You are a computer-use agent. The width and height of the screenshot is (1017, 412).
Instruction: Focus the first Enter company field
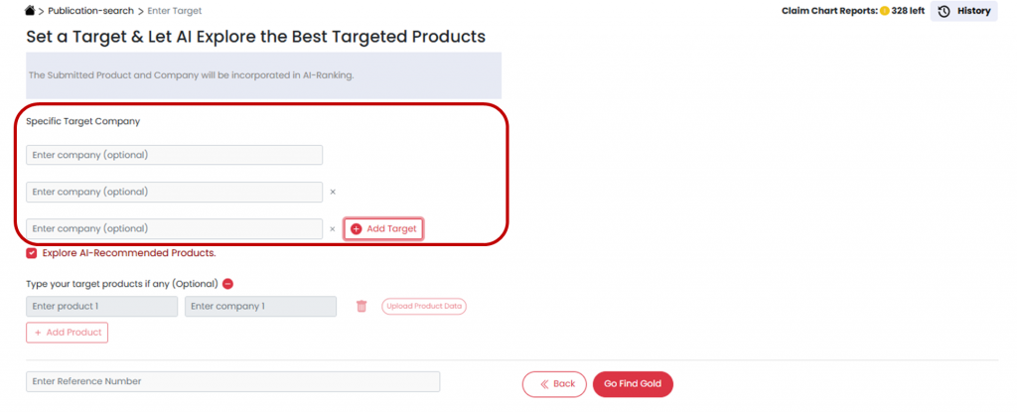pyautogui.click(x=175, y=155)
